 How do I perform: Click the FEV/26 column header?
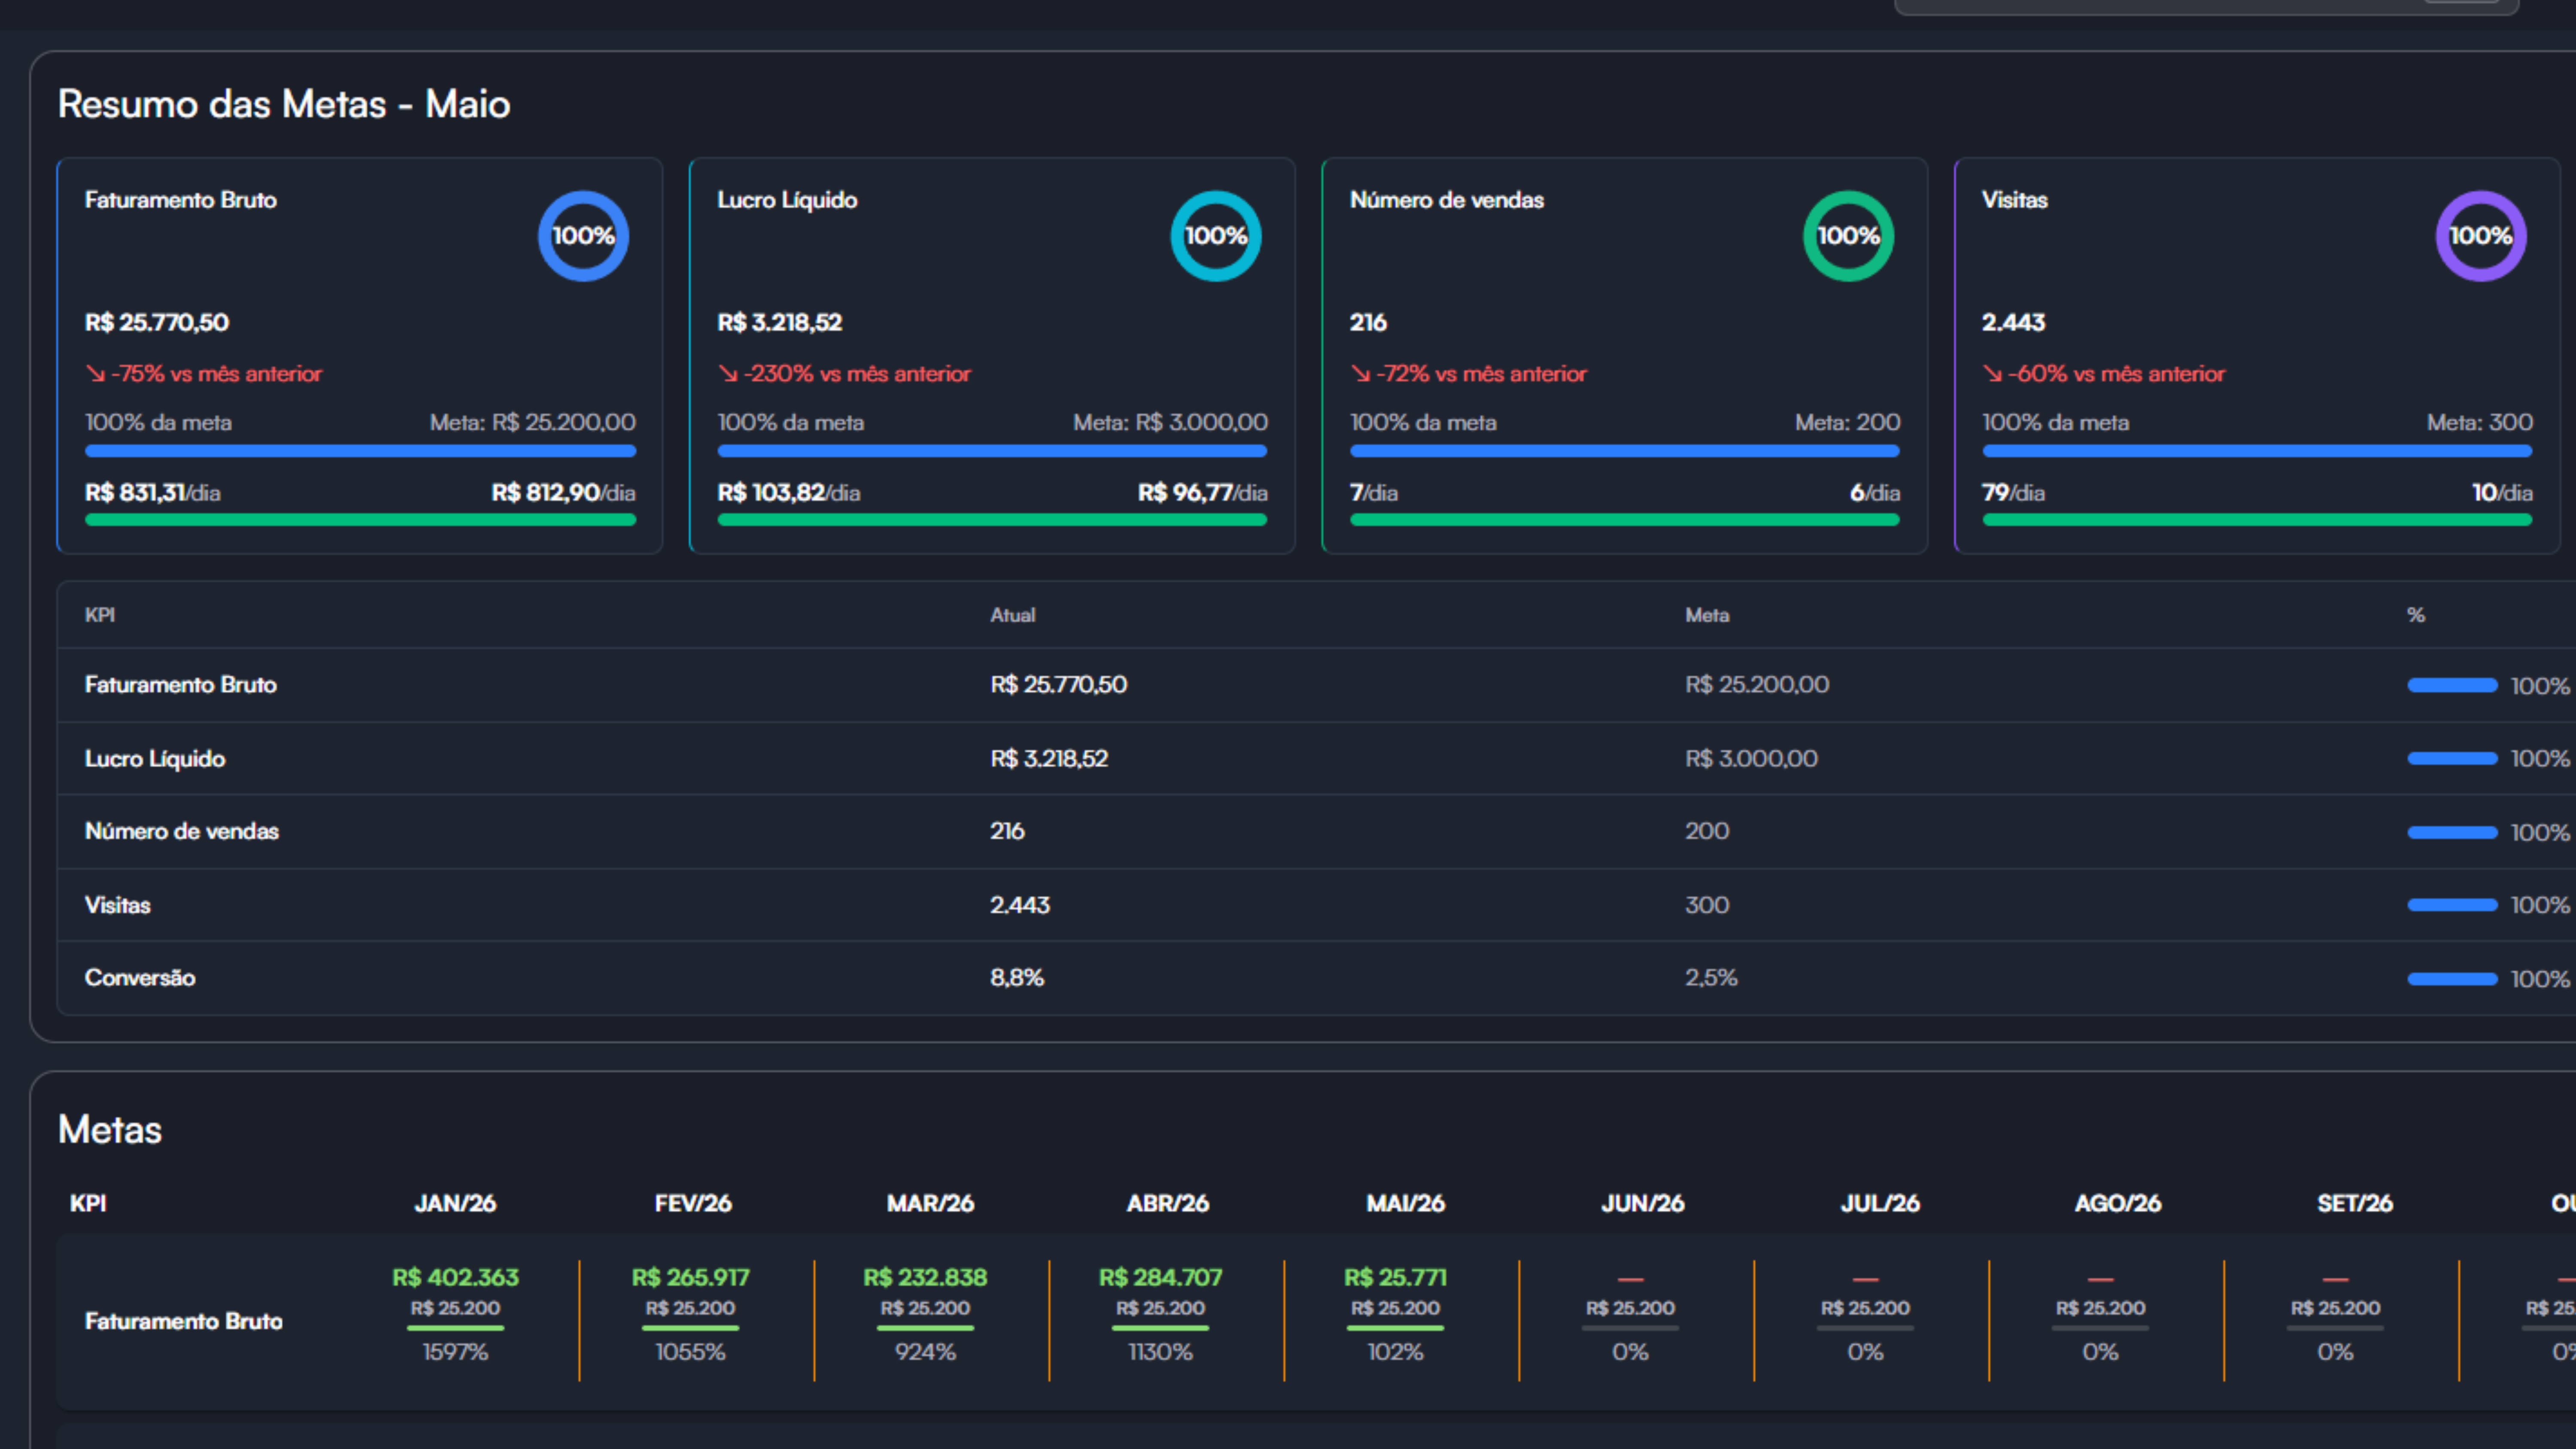[693, 1204]
